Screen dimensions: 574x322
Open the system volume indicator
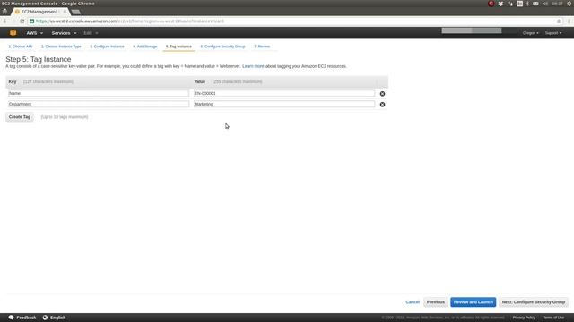coord(545,4)
